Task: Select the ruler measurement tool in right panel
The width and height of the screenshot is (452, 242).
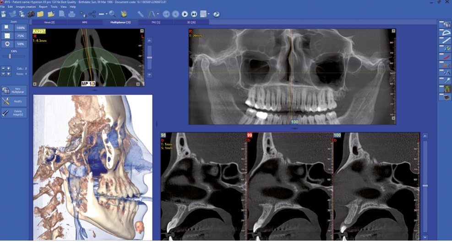Action: point(445,41)
